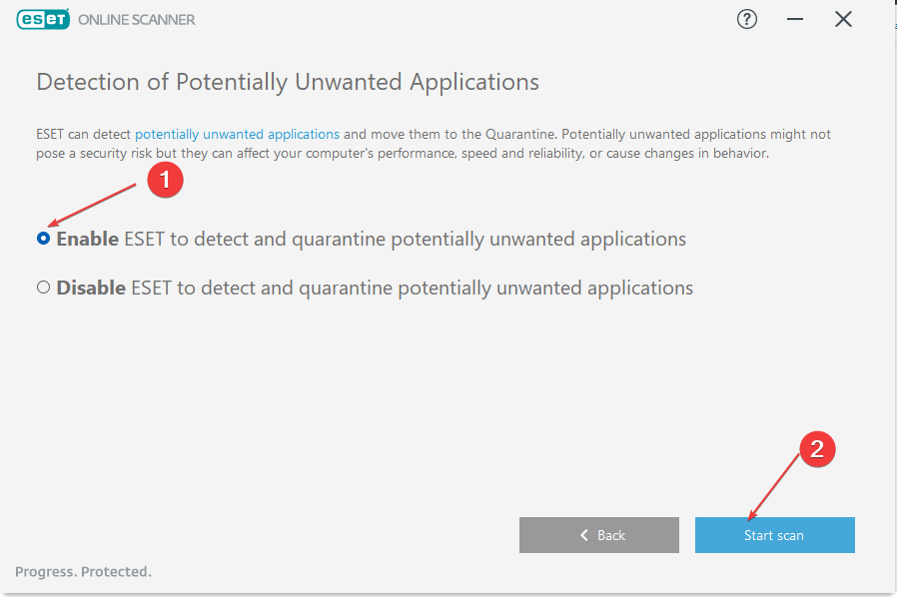
Task: Click the Progress. Protected. tagline
Action: point(84,571)
